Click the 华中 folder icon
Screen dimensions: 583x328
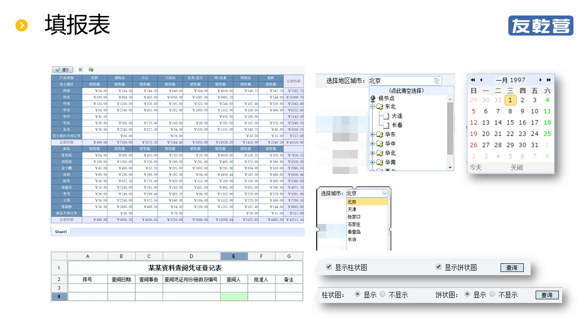tap(380, 144)
